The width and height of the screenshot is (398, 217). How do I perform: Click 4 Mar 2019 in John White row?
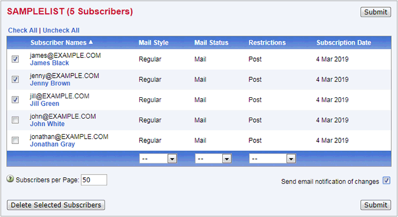pyautogui.click(x=332, y=120)
